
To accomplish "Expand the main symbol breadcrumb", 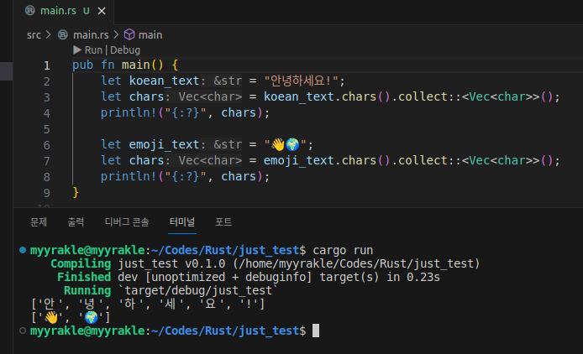I will (x=150, y=34).
